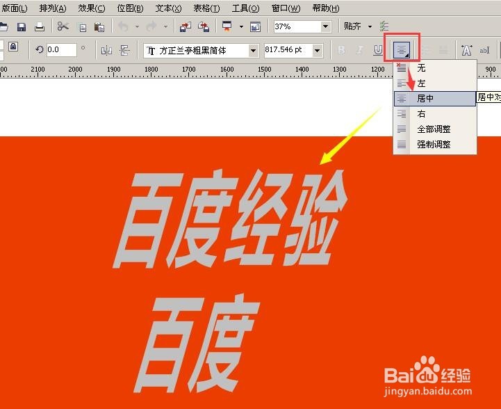Screen dimensions: 501x409
Task: Expand the Redo history dropdown arrow
Action: [x=165, y=26]
